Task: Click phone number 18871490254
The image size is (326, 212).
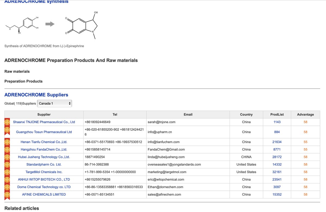Action: point(95,157)
